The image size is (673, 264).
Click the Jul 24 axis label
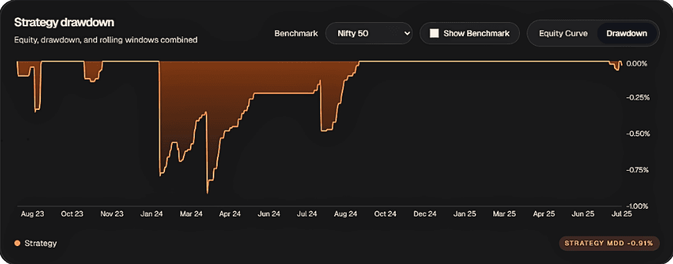click(307, 214)
